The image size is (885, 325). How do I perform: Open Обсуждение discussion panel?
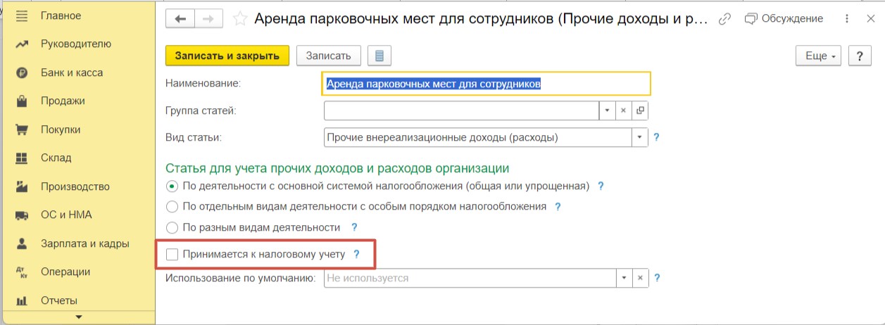coord(784,19)
